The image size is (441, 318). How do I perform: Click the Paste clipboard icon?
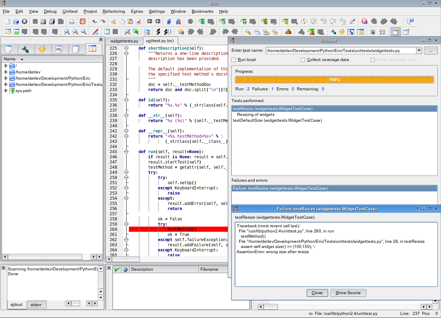130,21
